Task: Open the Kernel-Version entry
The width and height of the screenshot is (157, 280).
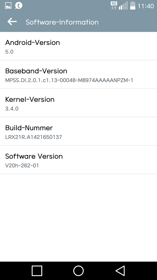Action: coord(78,103)
